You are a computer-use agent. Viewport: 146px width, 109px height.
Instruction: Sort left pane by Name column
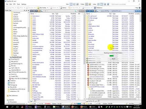point(32,14)
